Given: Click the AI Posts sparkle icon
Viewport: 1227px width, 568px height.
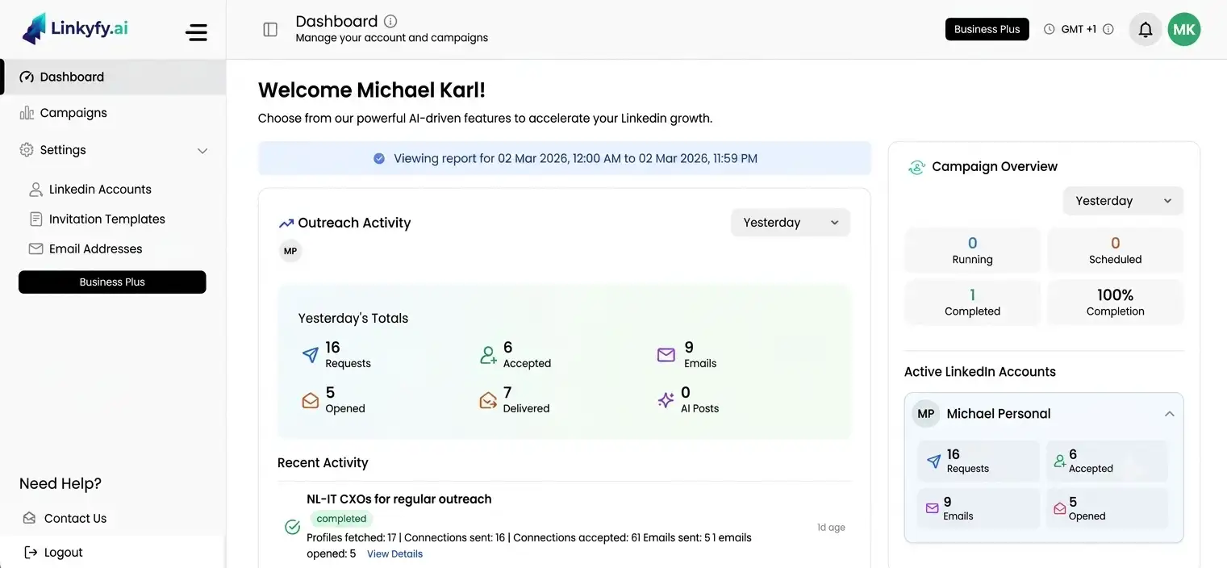Looking at the screenshot, I should [666, 400].
